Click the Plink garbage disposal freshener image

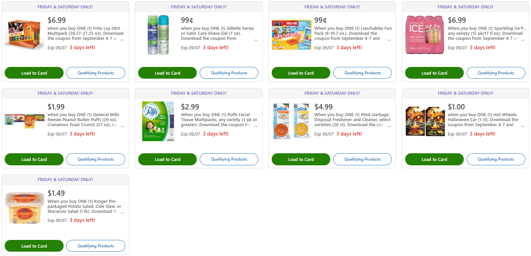pyautogui.click(x=291, y=121)
